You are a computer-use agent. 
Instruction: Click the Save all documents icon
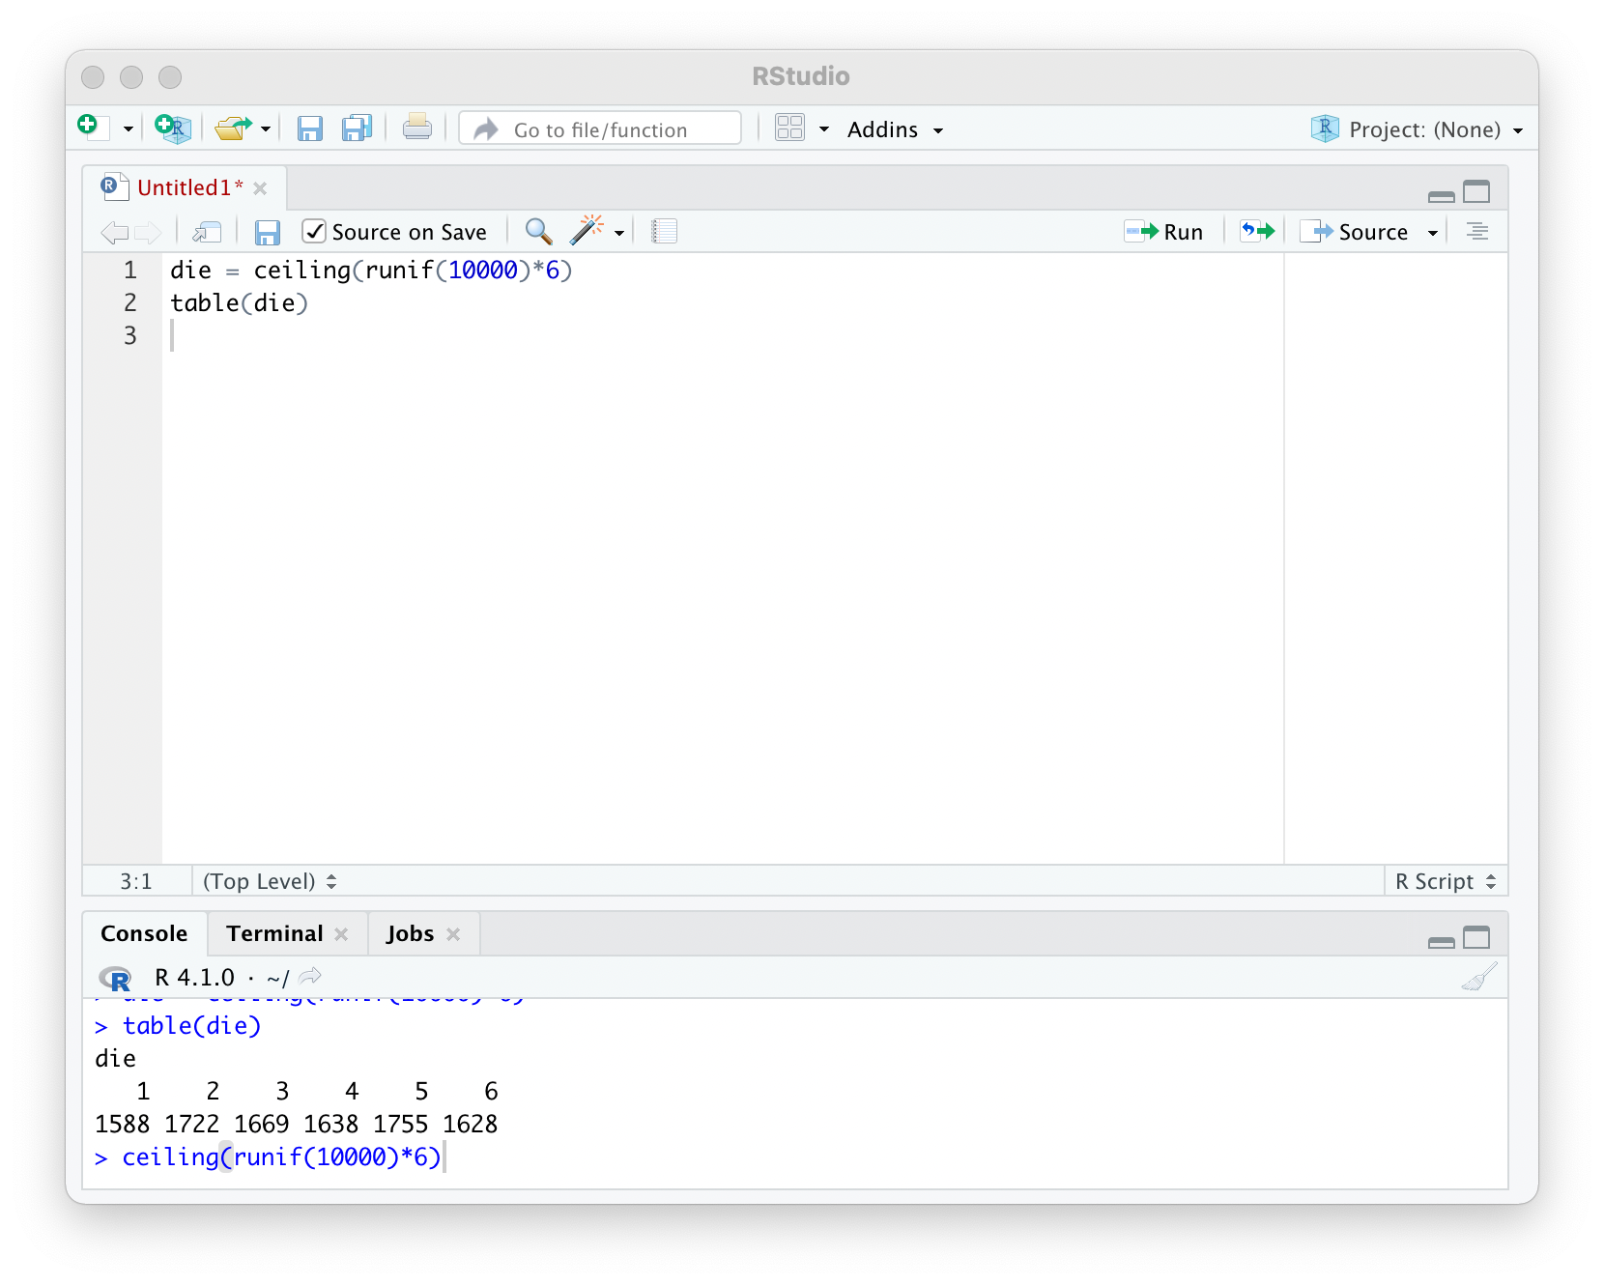[357, 128]
